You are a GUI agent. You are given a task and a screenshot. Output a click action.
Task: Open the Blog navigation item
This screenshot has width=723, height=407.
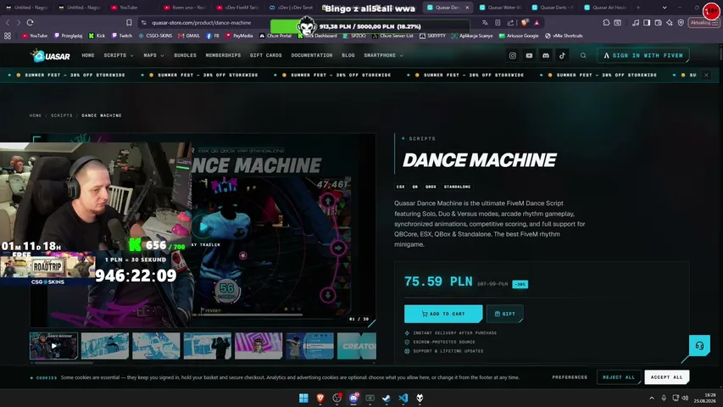(x=348, y=55)
